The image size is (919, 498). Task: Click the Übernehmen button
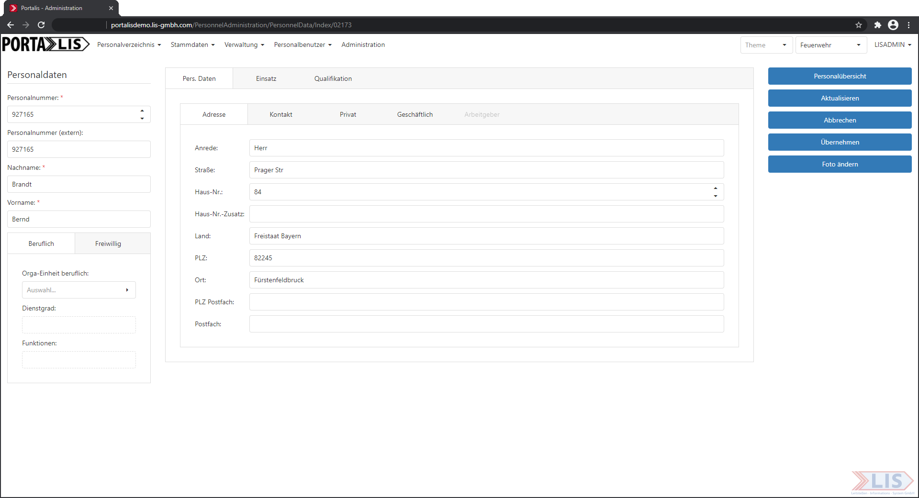[x=840, y=142]
